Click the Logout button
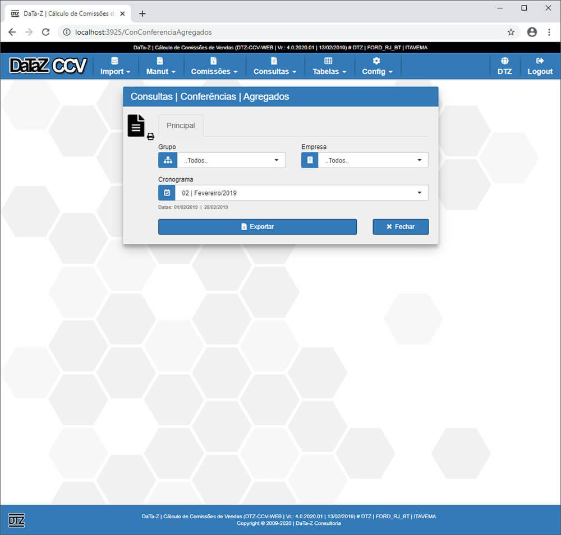This screenshot has height=535, width=561. pos(540,66)
